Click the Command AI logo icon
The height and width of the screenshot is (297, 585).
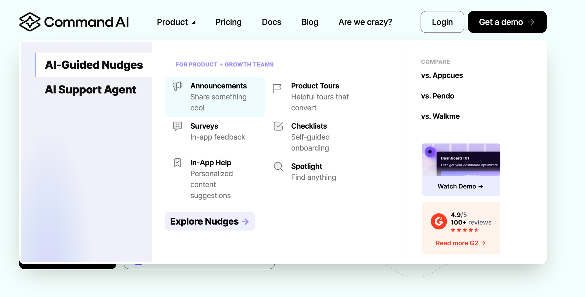[30, 22]
